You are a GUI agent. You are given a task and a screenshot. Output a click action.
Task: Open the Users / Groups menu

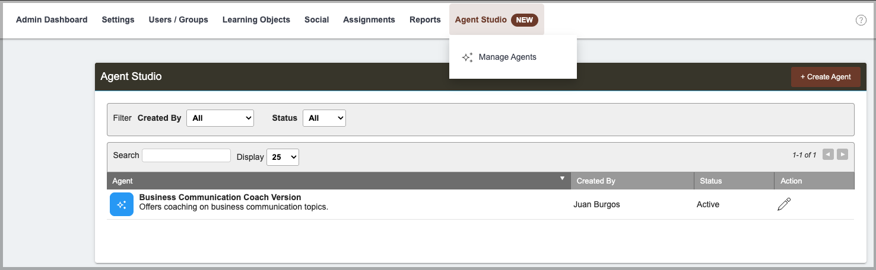point(179,20)
